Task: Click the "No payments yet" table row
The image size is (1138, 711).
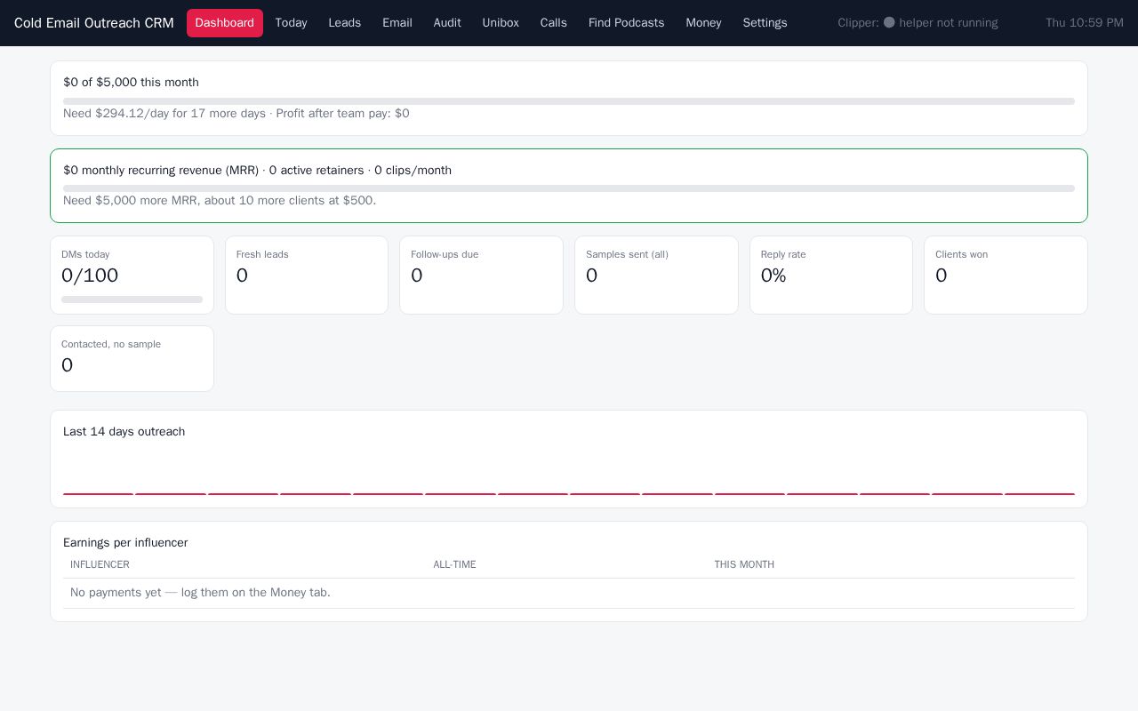Action: coord(569,593)
